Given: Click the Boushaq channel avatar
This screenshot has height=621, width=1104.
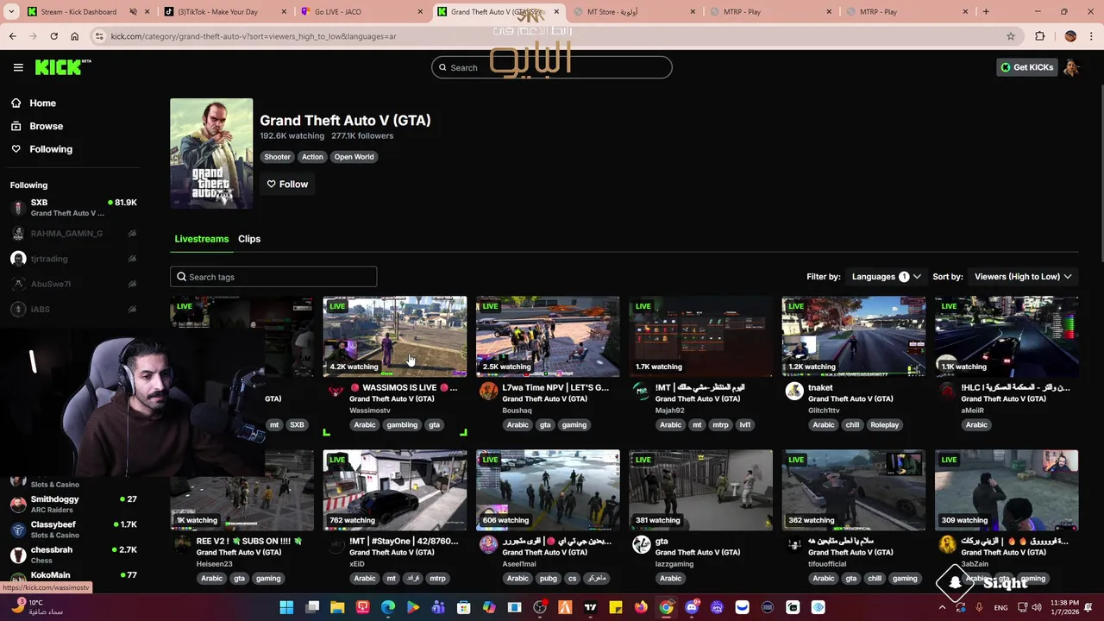Looking at the screenshot, I should (488, 392).
